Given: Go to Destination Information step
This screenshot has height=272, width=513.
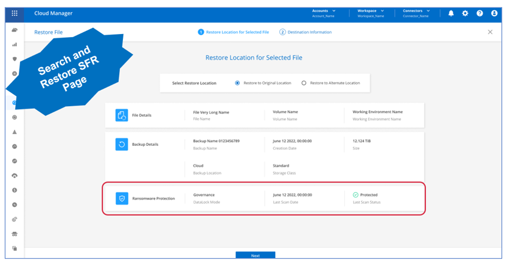Looking at the screenshot, I should click(305, 32).
